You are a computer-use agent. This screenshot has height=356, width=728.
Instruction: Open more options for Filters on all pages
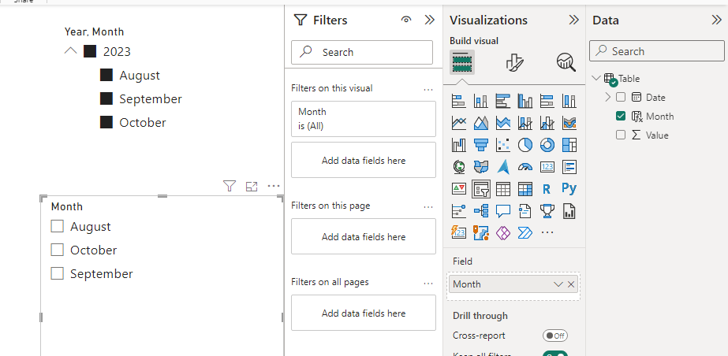pyautogui.click(x=428, y=284)
